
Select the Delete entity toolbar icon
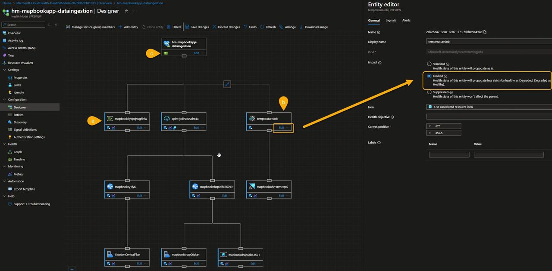169,27
